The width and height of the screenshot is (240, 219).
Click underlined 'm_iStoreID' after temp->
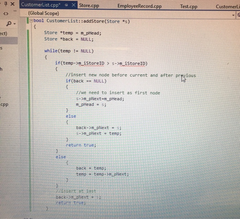[92, 63]
